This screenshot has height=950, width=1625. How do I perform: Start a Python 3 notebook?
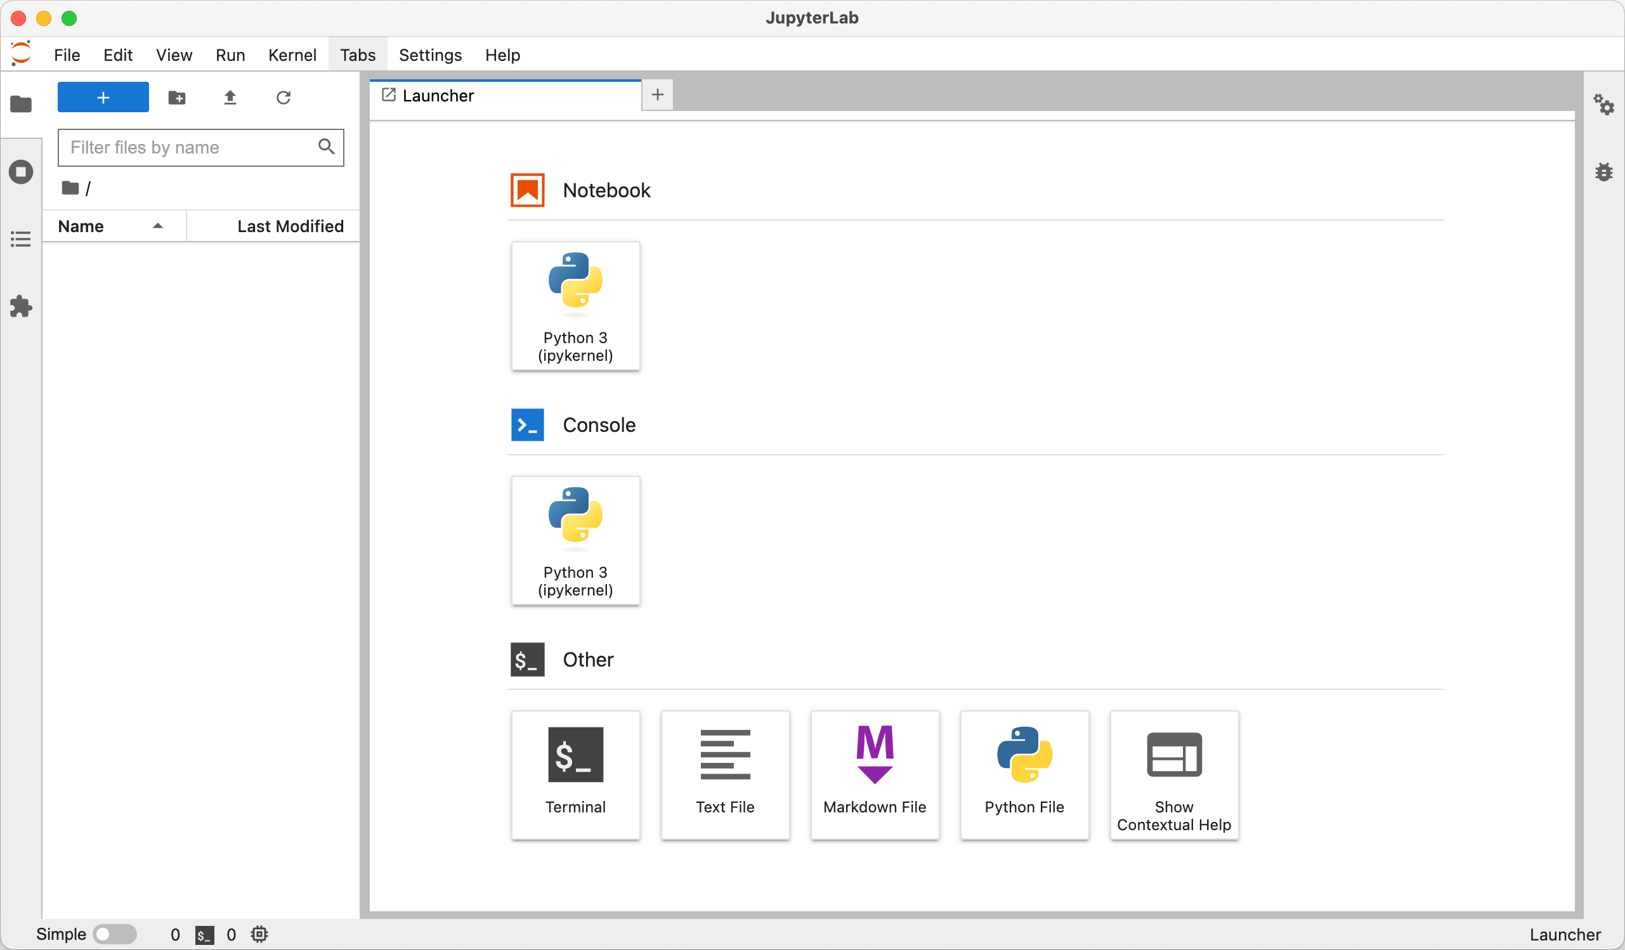[575, 306]
